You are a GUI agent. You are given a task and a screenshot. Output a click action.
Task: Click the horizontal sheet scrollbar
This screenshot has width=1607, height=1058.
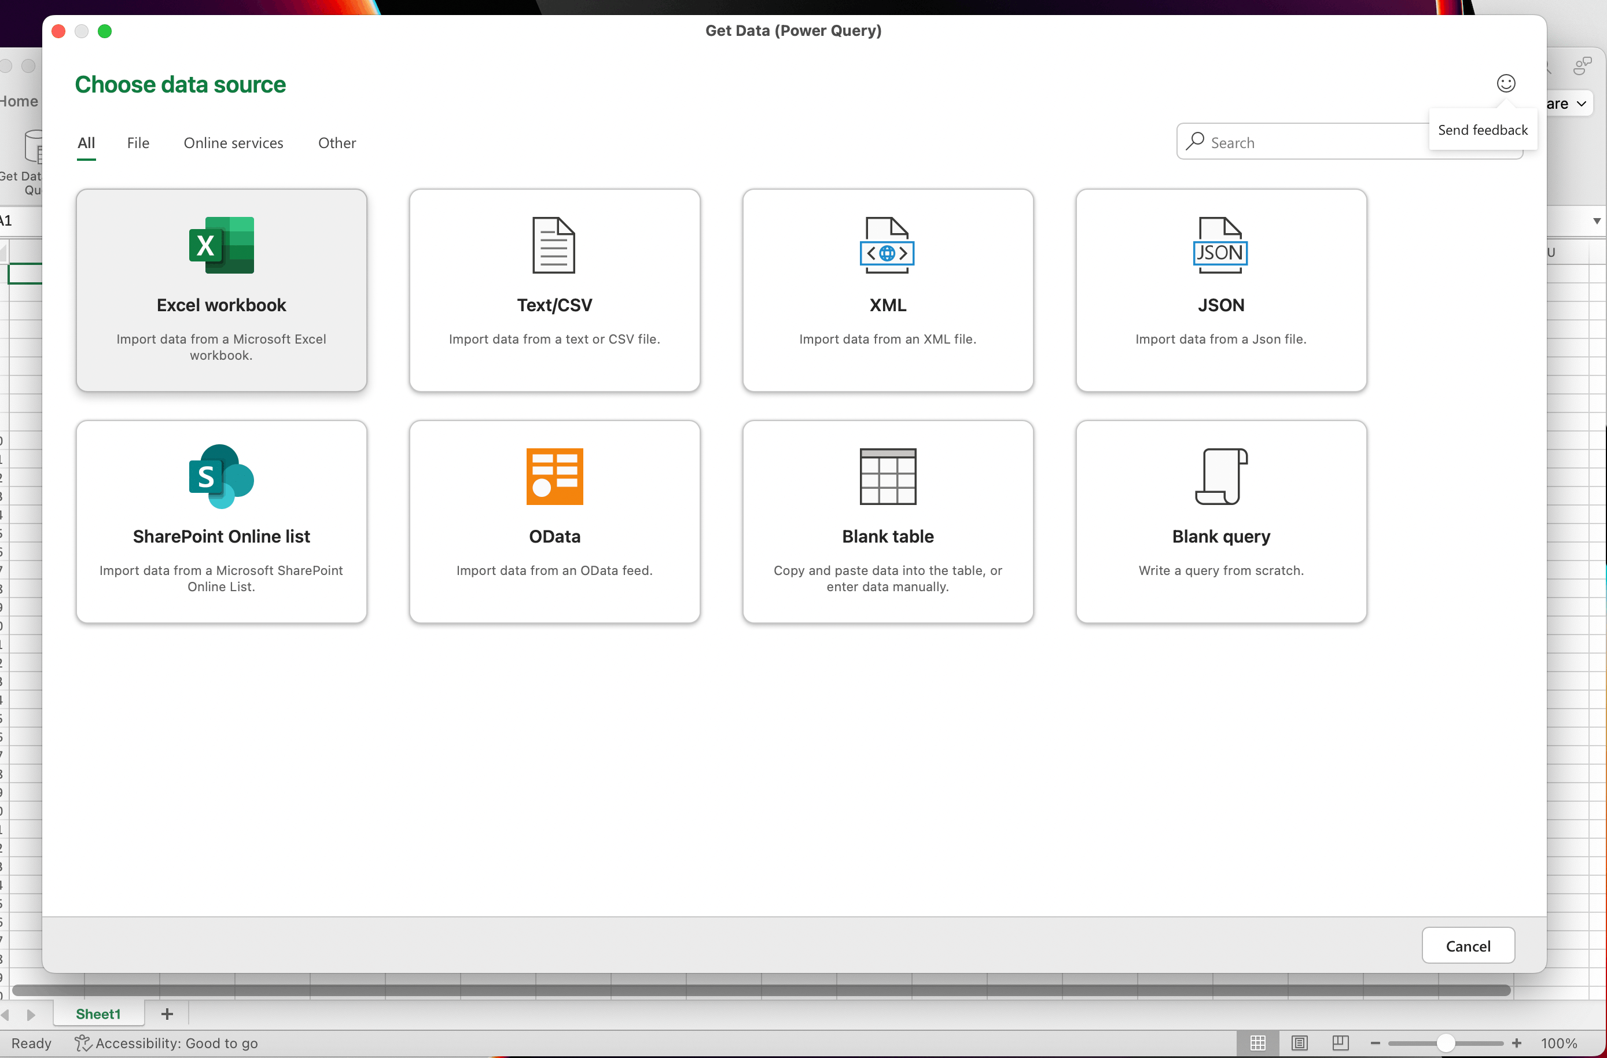(760, 990)
